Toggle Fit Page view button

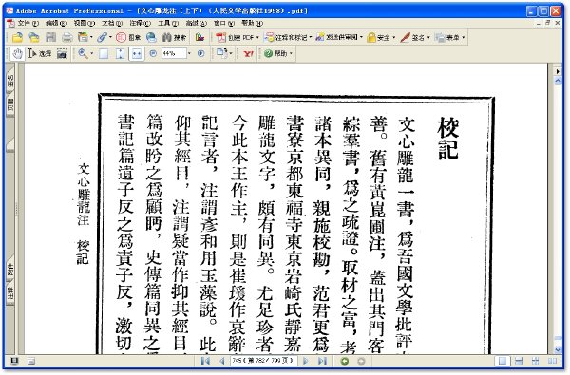(x=120, y=54)
